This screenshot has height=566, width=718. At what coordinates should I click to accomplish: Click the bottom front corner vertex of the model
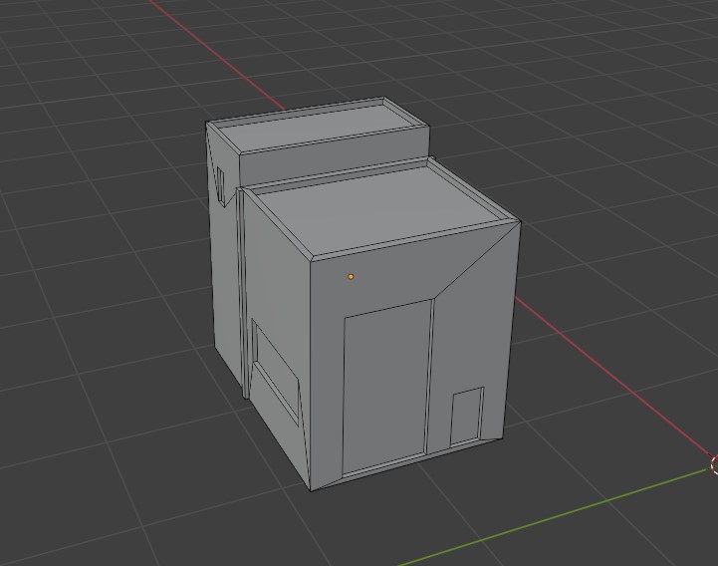pyautogui.click(x=312, y=489)
